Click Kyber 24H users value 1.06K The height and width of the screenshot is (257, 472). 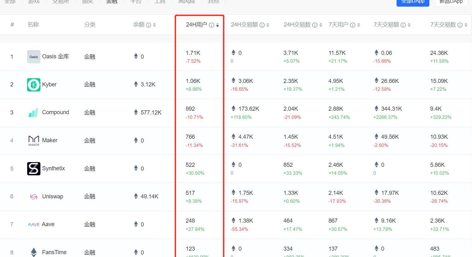pyautogui.click(x=193, y=81)
